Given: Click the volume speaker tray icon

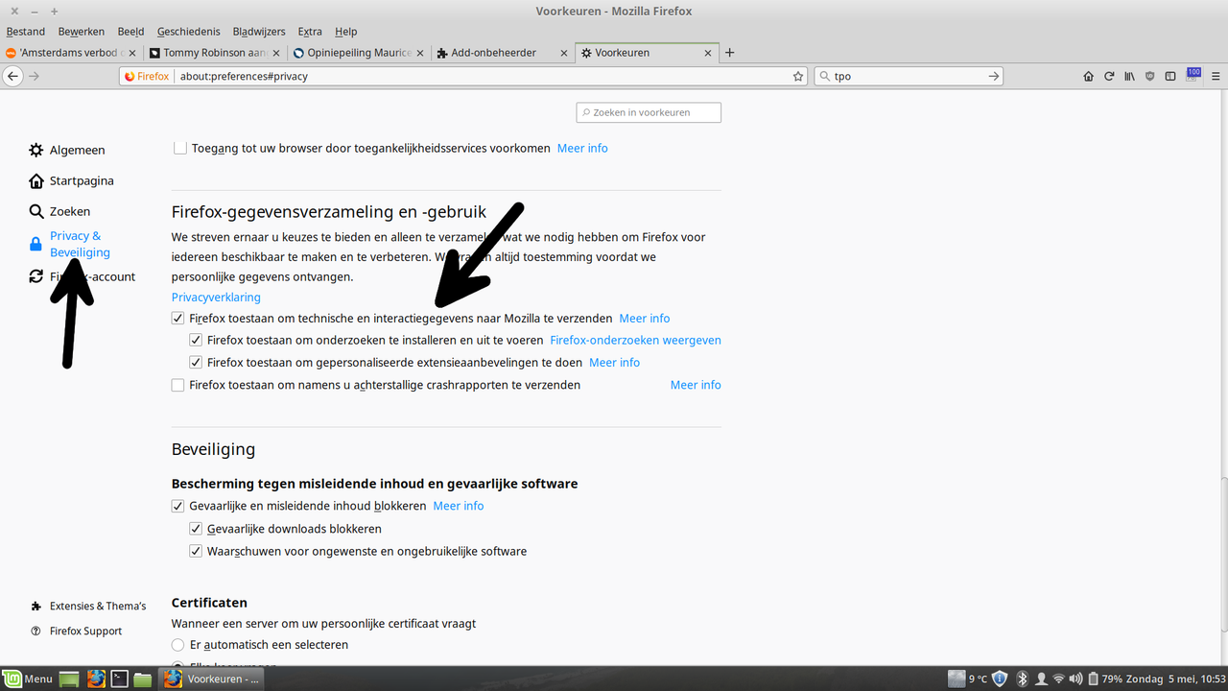Looking at the screenshot, I should (1075, 679).
